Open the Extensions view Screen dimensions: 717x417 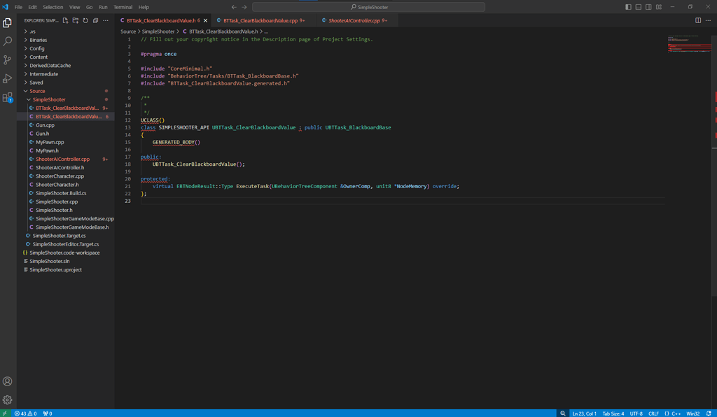(x=8, y=98)
